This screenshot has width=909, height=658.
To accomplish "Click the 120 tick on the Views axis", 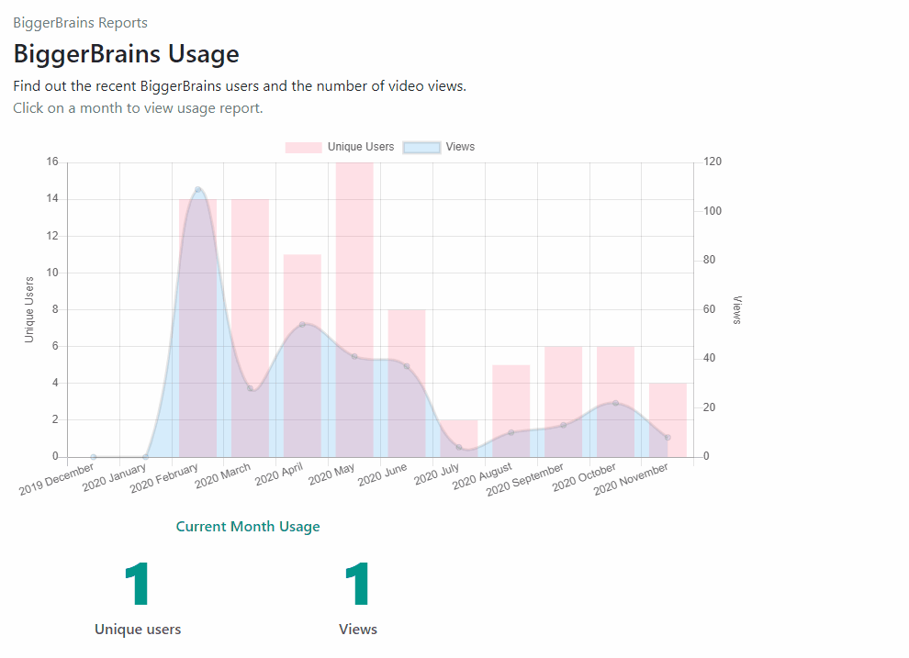I will 713,162.
